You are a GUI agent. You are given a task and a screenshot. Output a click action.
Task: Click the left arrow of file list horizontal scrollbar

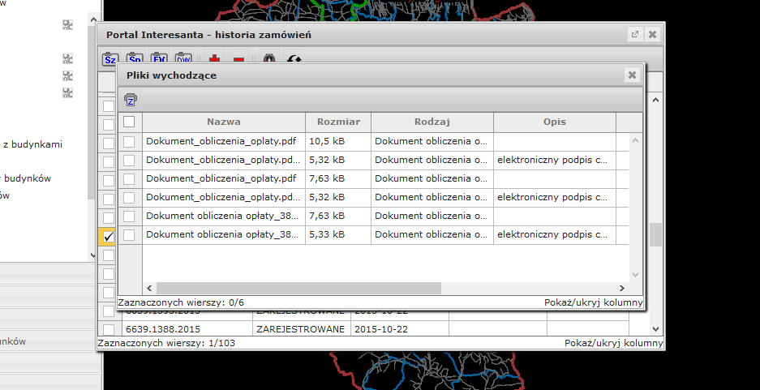(x=149, y=288)
